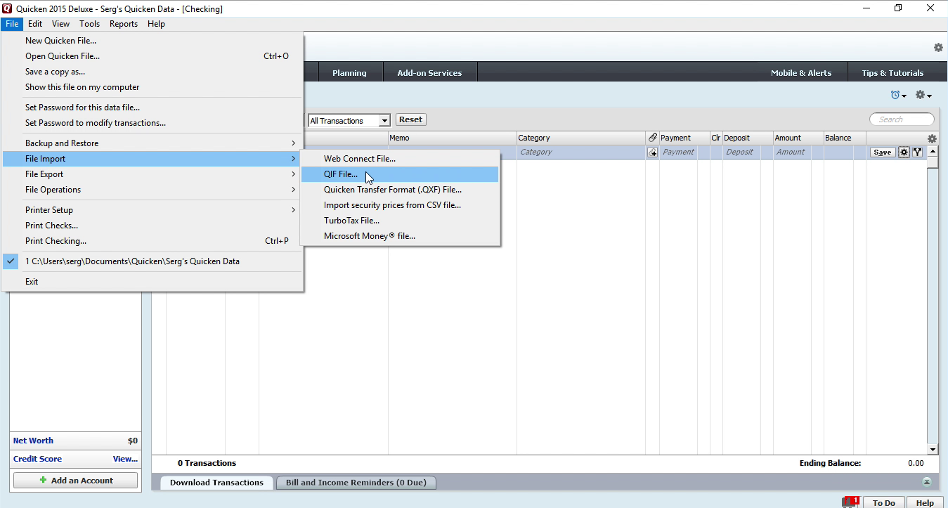Click the Deposit field in the new transaction row

[741, 152]
